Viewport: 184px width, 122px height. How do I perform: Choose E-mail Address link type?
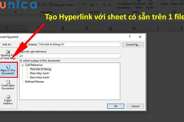pos(8,100)
